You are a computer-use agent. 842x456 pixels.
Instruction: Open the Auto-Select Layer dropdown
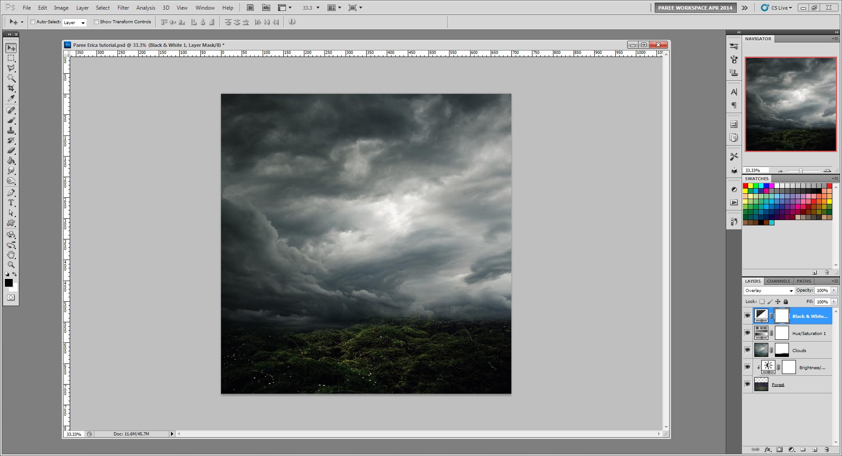pos(74,22)
